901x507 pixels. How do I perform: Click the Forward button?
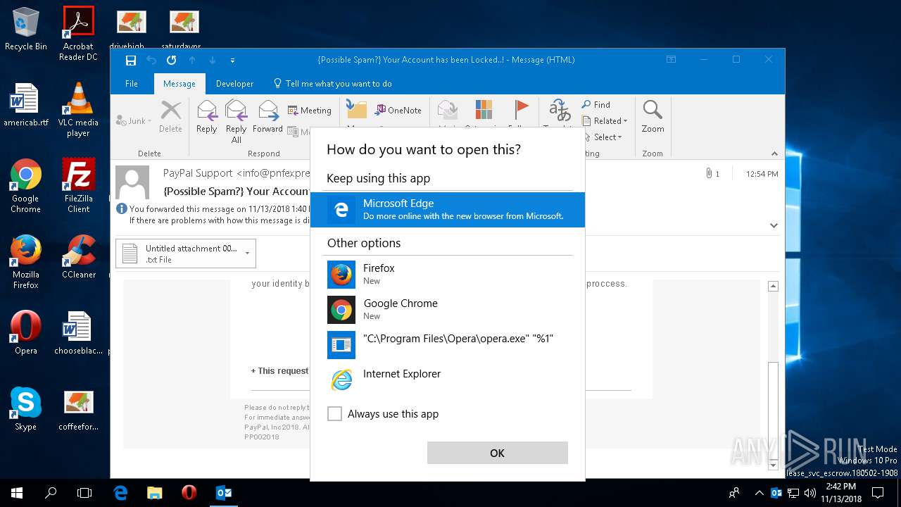pos(267,117)
